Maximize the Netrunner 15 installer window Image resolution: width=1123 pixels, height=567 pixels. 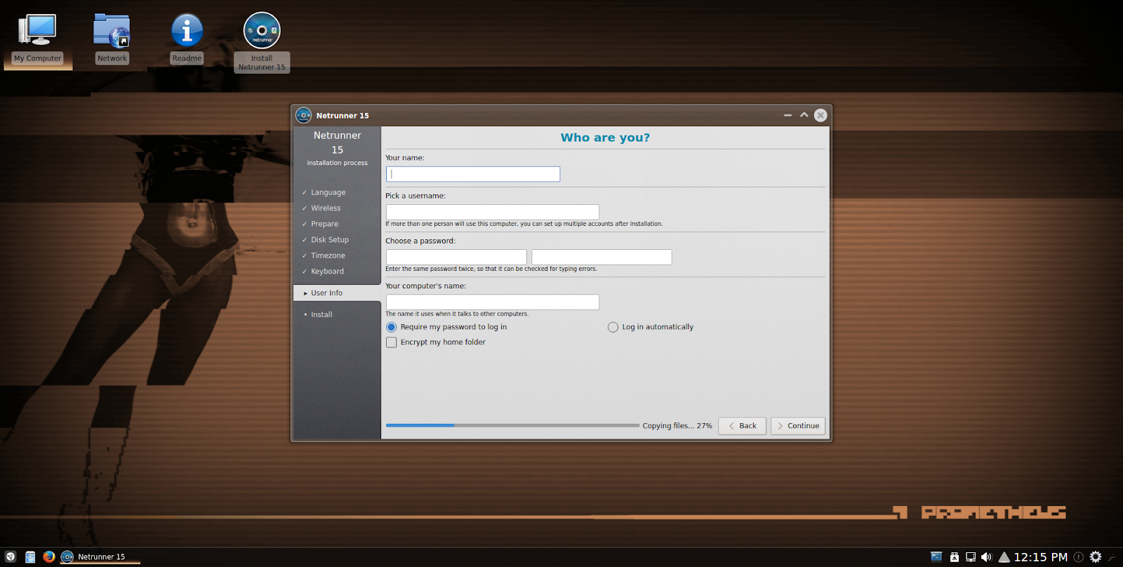804,115
